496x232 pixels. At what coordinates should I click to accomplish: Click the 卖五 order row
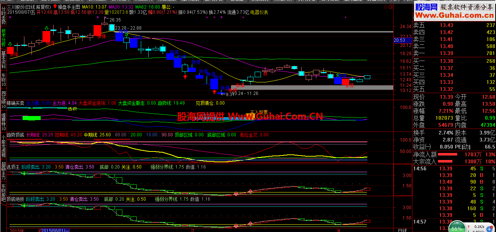(x=454, y=25)
